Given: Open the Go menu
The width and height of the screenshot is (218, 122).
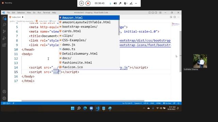Looking at the screenshot, I should tap(34, 13).
